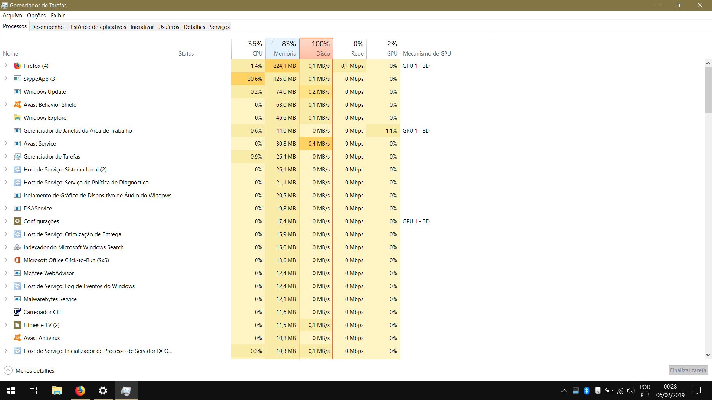The image size is (712, 400).
Task: Sort by the Nome column header
Action: [x=88, y=49]
